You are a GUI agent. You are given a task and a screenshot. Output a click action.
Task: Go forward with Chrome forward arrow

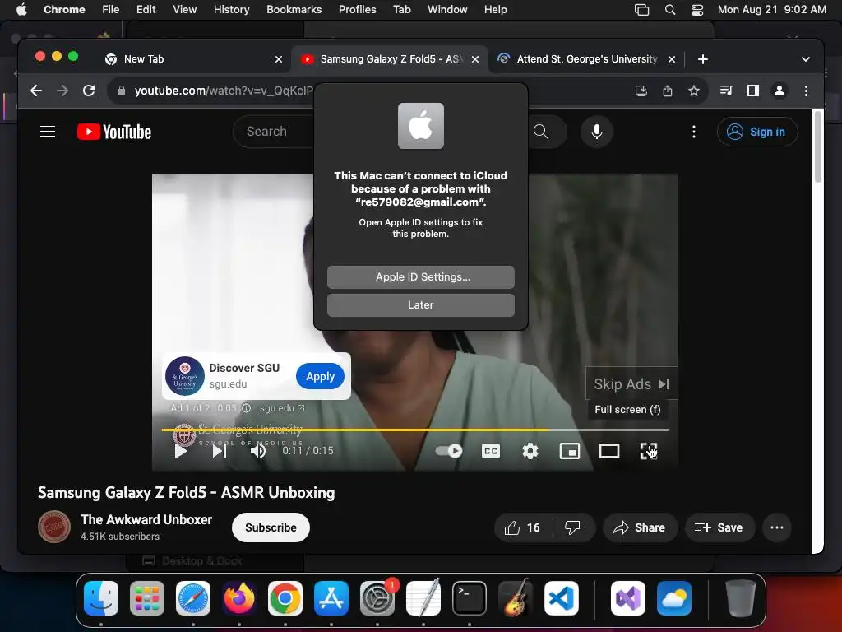click(x=62, y=91)
